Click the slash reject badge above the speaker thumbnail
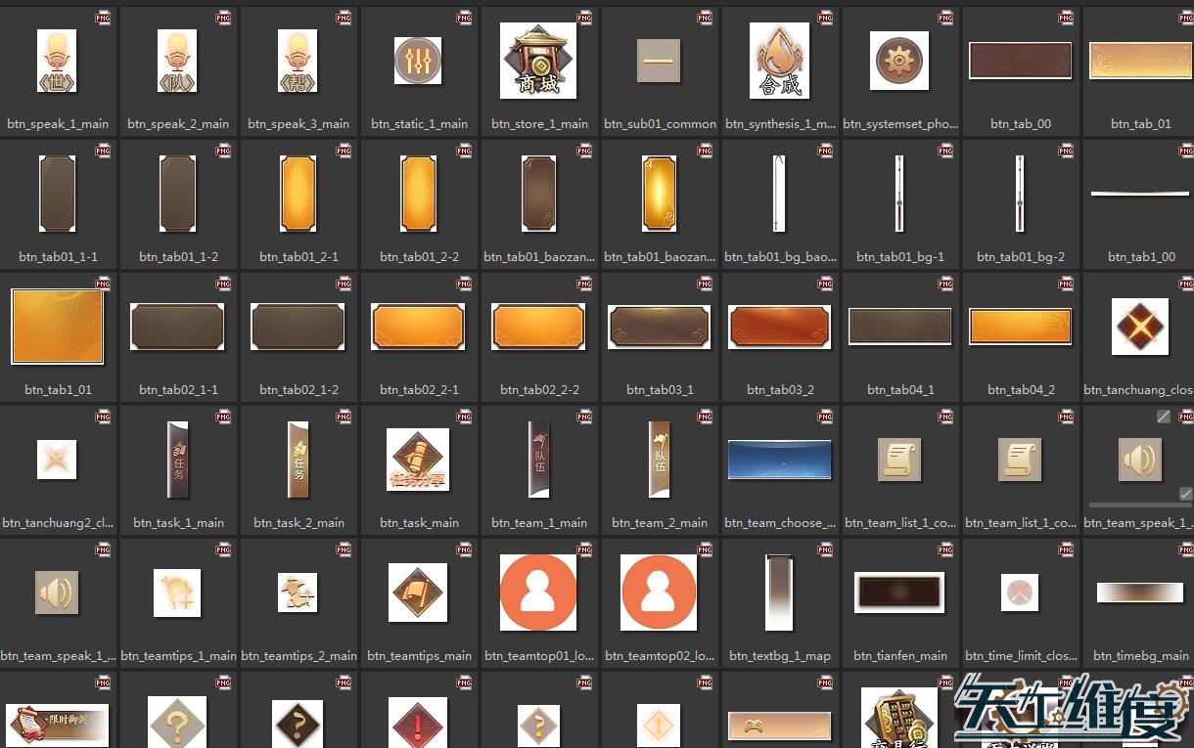This screenshot has height=748, width=1194. (1163, 417)
